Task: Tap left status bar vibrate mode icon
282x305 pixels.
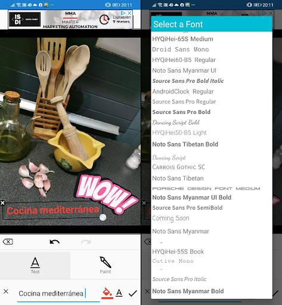Action: (x=108, y=5)
